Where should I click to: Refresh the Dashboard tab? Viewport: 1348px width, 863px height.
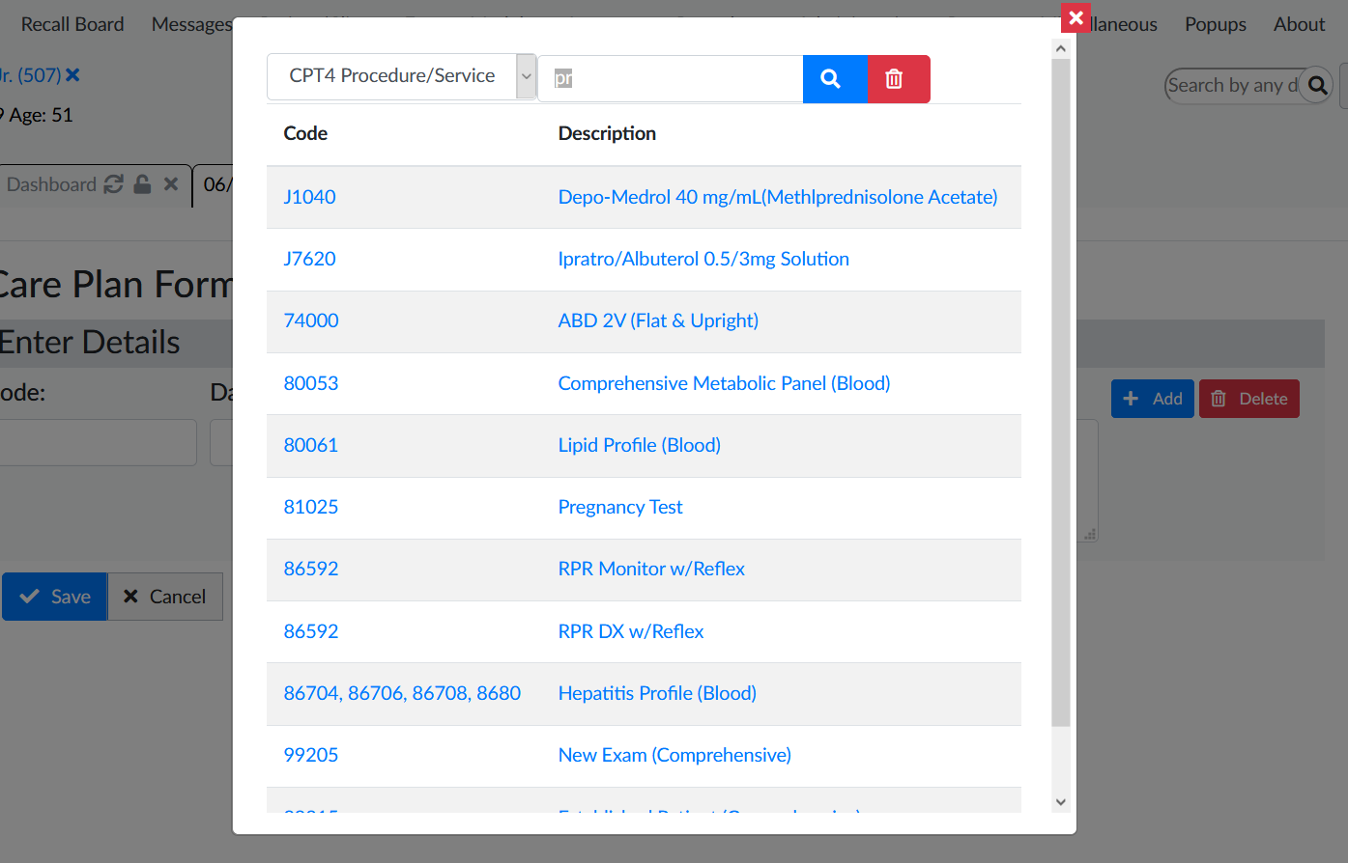116,183
